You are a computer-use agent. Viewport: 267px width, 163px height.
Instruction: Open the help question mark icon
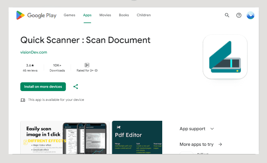[239, 15]
